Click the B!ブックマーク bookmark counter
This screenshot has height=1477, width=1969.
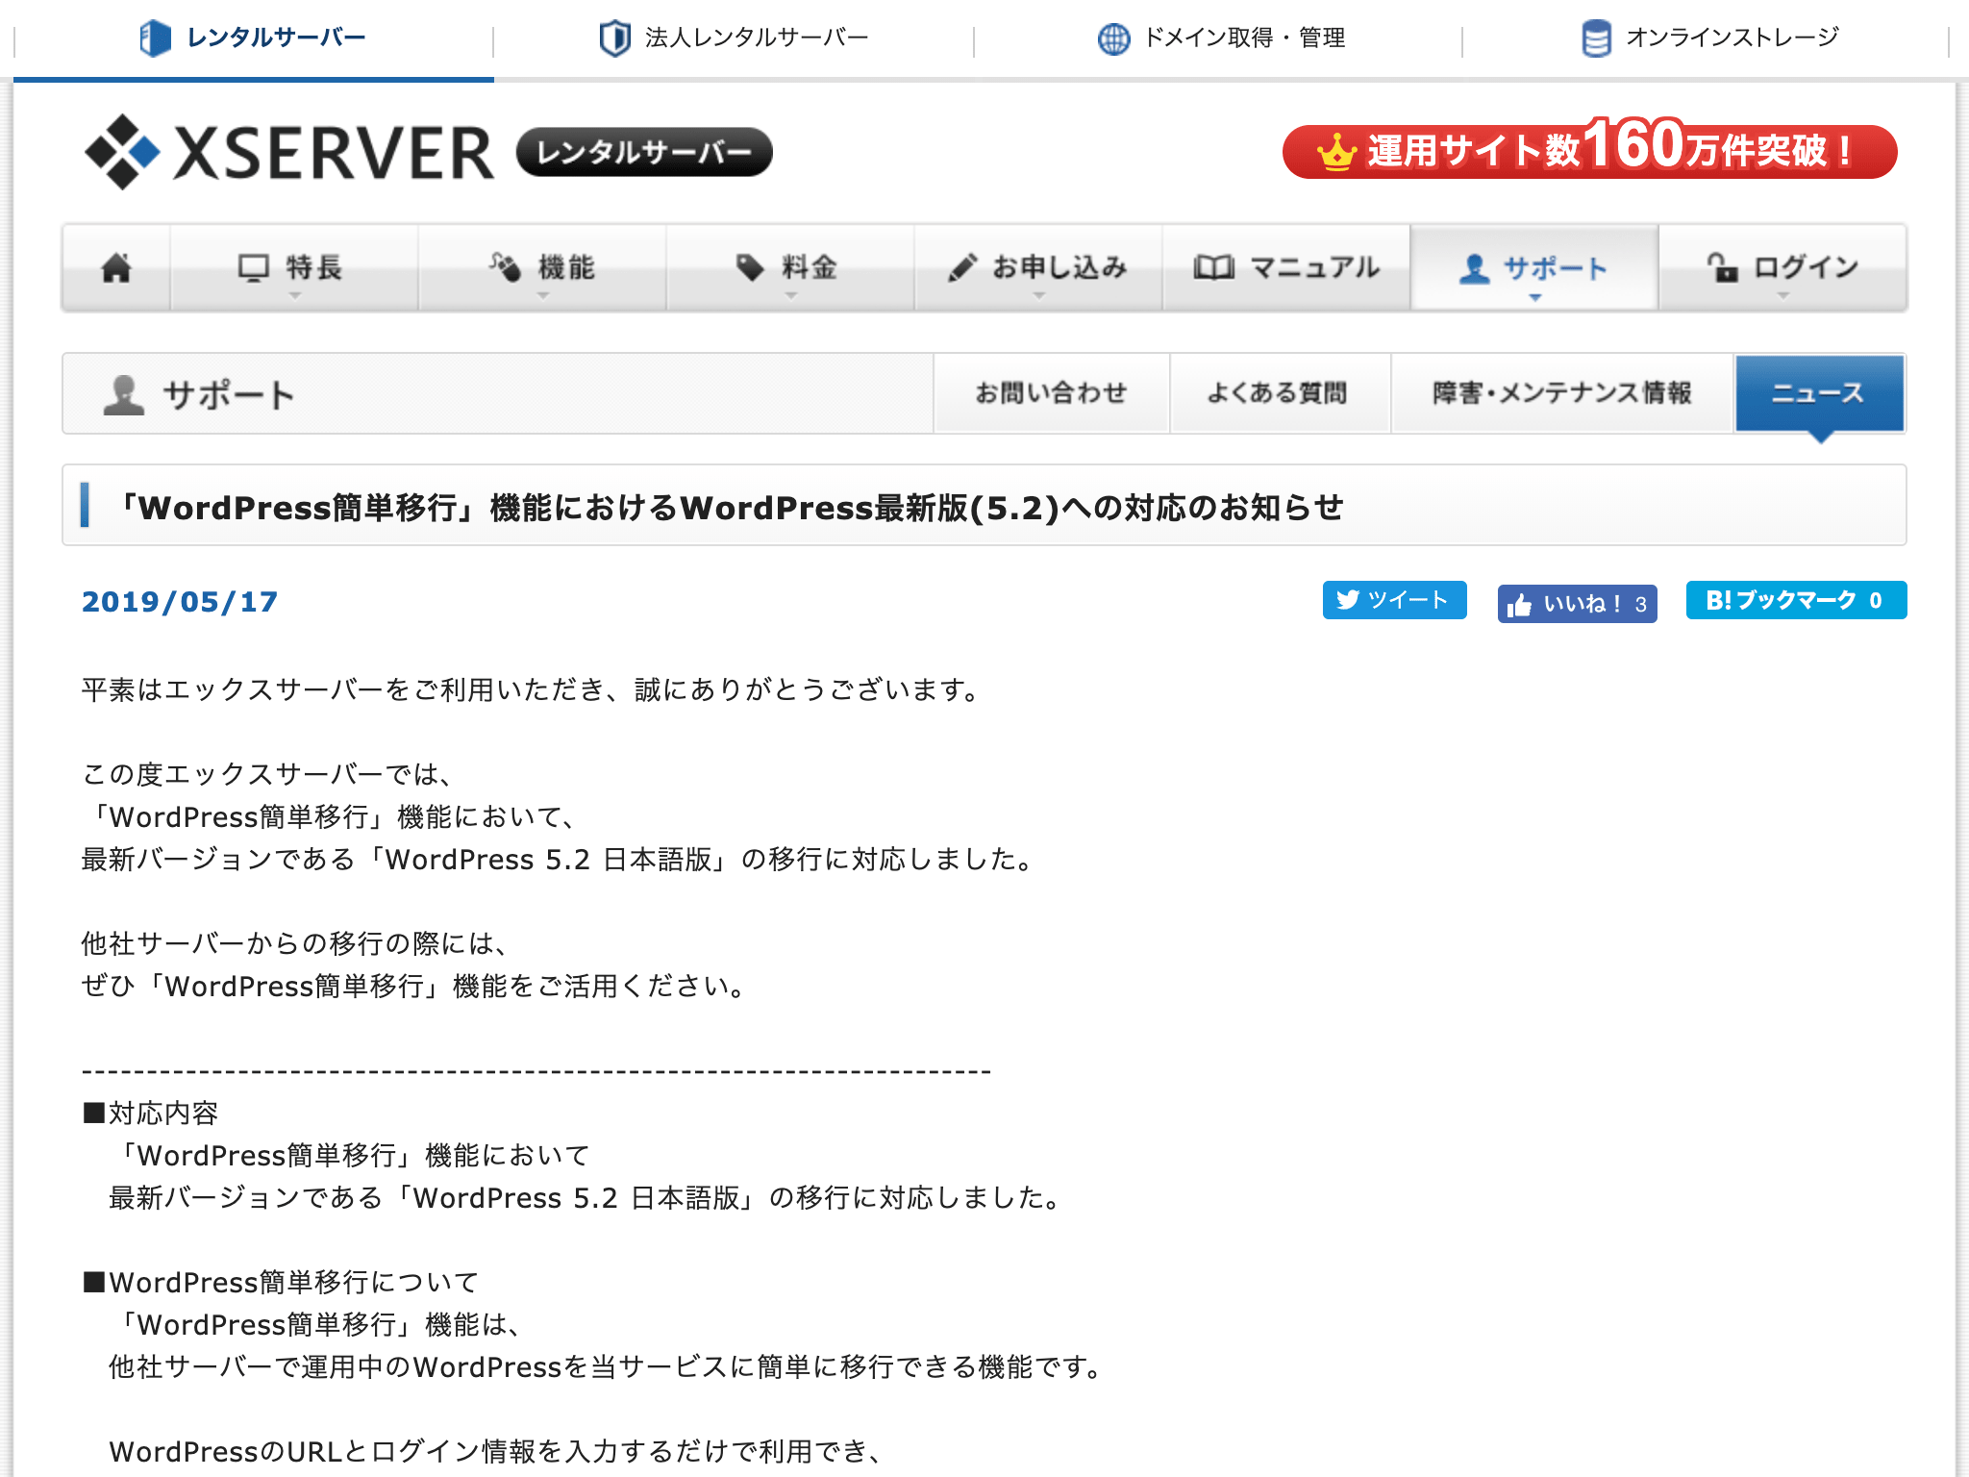[1796, 600]
